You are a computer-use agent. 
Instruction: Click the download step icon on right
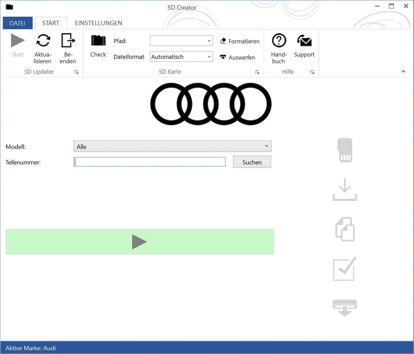point(345,189)
